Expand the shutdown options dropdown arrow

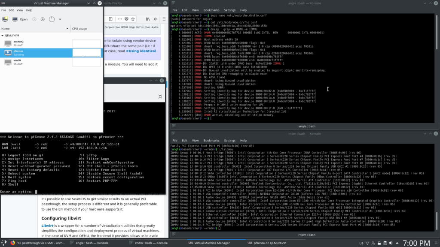coord(59,19)
